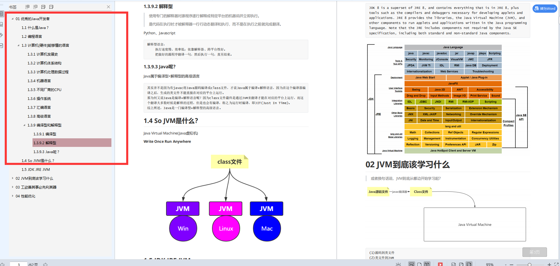Click the magenta Linux circle in diagram
560x266 pixels.
(x=226, y=228)
